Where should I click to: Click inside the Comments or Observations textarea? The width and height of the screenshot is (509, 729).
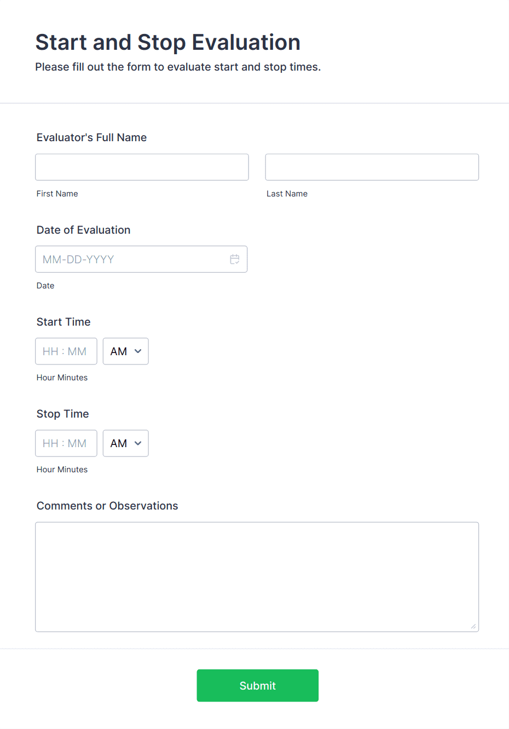(x=257, y=577)
